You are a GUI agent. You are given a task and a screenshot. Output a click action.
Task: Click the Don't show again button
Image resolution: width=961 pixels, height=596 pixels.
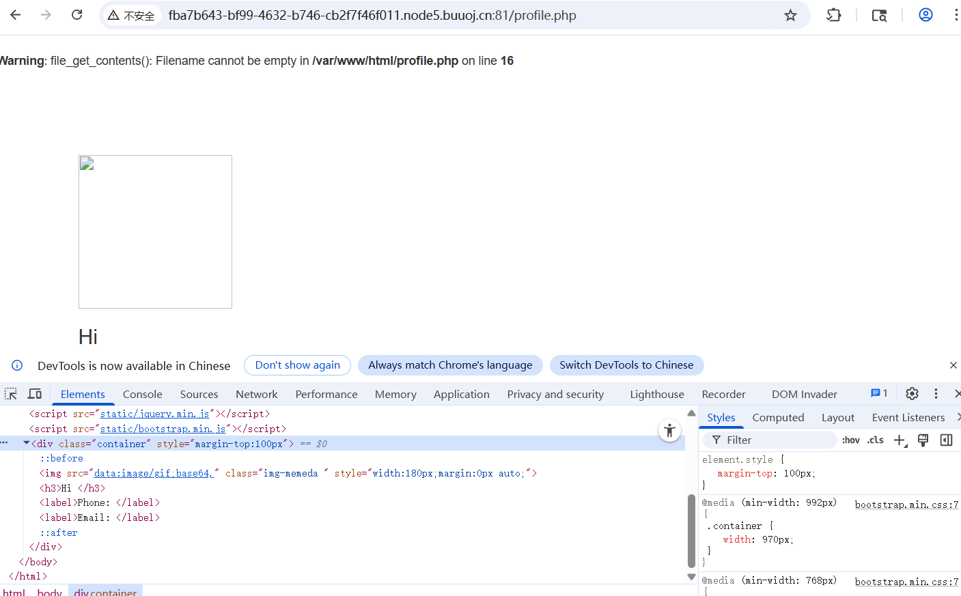pyautogui.click(x=297, y=365)
